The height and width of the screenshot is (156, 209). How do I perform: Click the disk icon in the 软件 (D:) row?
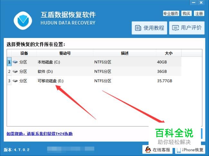click(x=15, y=71)
